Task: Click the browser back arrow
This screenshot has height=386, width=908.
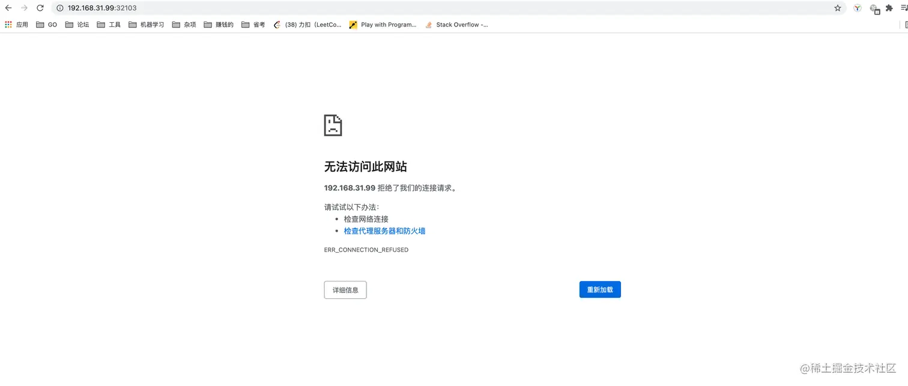Action: point(8,8)
